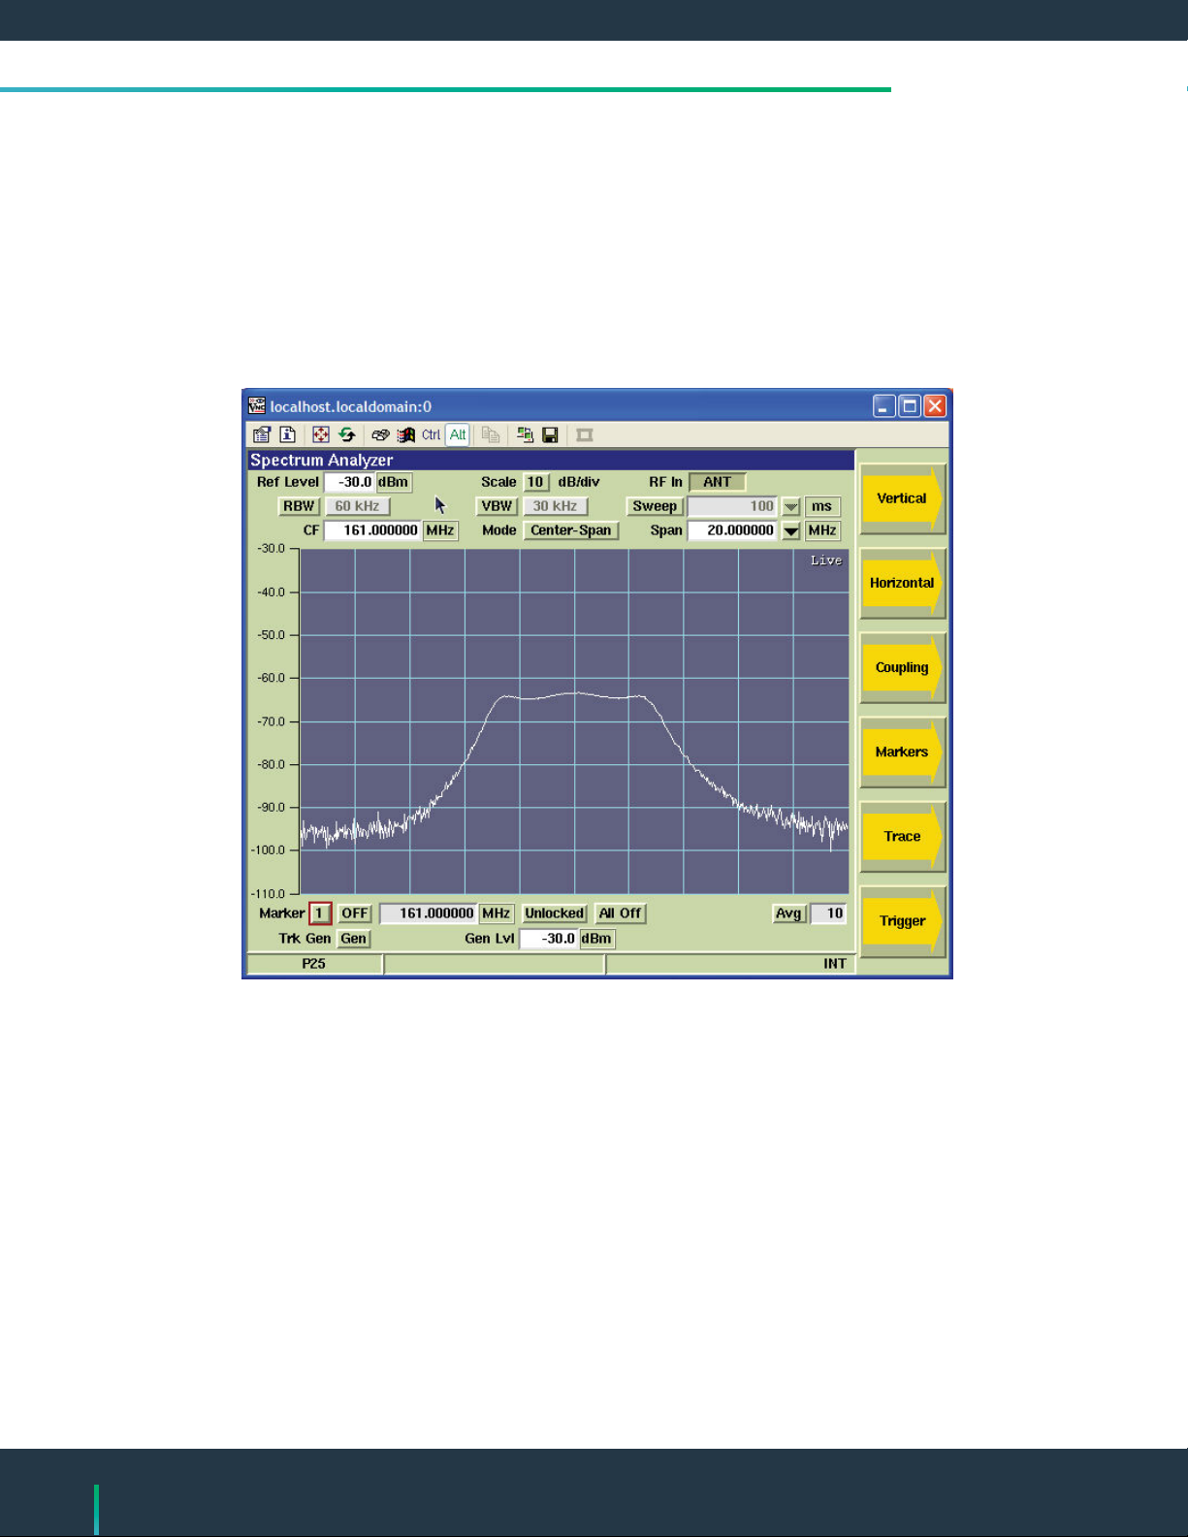Click the MHz unit button beside Span
This screenshot has width=1188, height=1537.
pos(822,530)
